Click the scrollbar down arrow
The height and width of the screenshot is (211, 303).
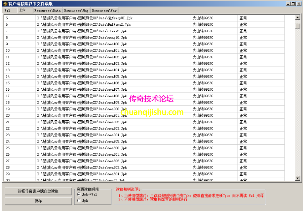pos(298,178)
